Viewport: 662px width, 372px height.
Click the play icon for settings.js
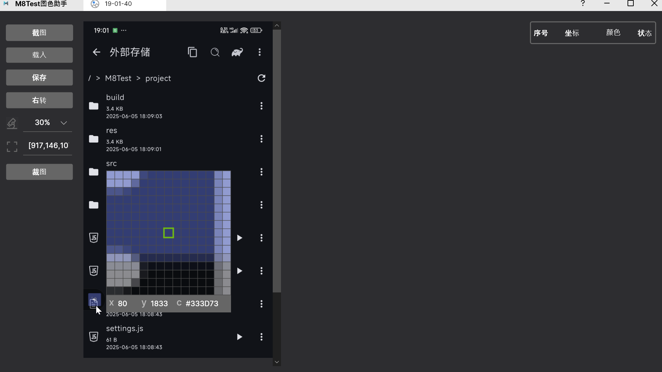coord(239,337)
